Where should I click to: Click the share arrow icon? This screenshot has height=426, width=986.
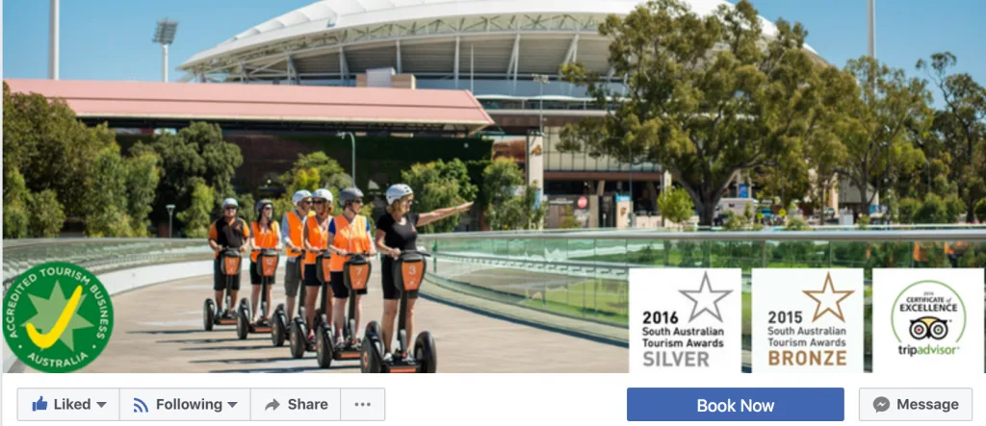click(x=272, y=405)
